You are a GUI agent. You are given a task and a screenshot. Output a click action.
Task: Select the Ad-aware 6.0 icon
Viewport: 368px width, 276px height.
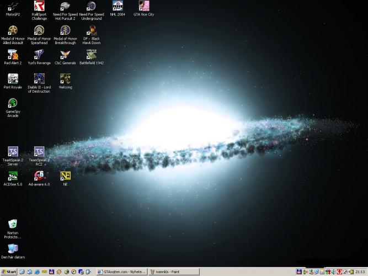(39, 176)
